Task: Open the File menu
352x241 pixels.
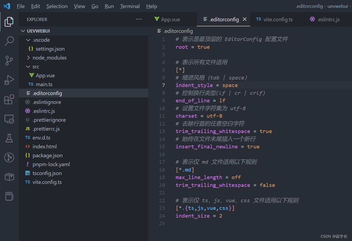Action: pos(21,6)
